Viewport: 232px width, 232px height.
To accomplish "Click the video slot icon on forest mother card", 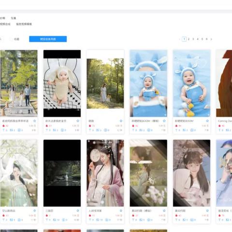I will pos(105,130).
